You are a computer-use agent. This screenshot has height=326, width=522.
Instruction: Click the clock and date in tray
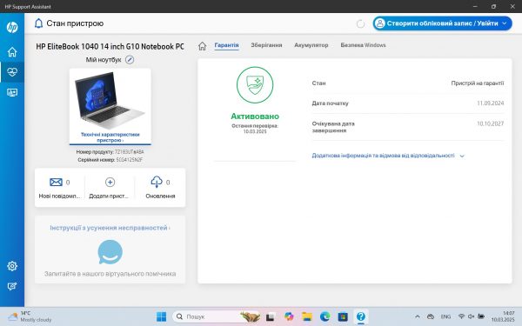click(x=503, y=316)
